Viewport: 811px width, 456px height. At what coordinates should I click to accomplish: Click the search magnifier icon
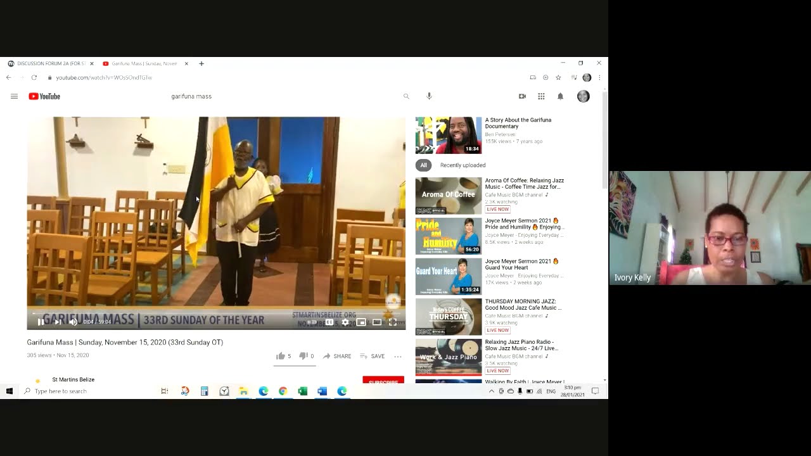(x=406, y=96)
